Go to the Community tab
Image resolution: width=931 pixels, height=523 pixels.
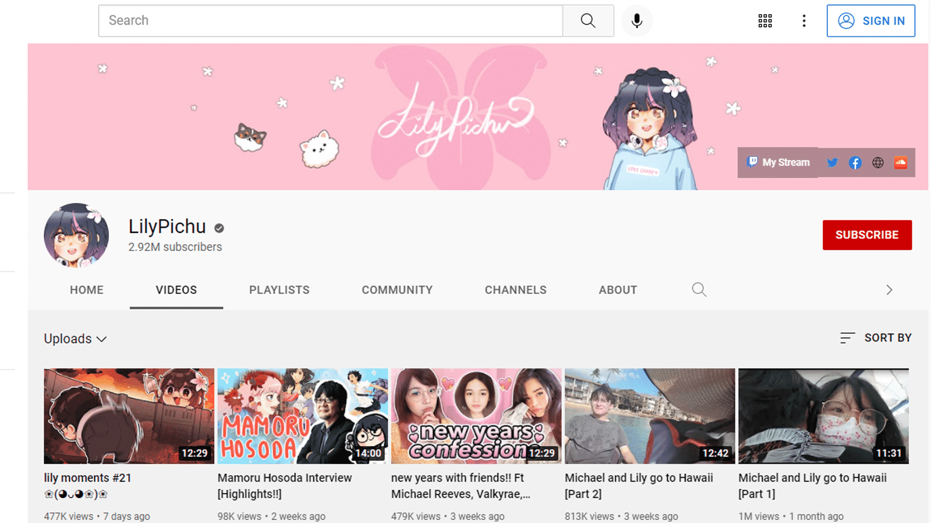pos(397,290)
